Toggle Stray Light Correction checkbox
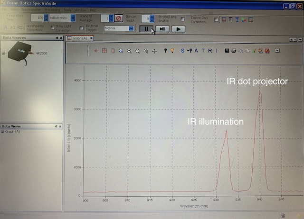304x219 pixels. (81, 28)
